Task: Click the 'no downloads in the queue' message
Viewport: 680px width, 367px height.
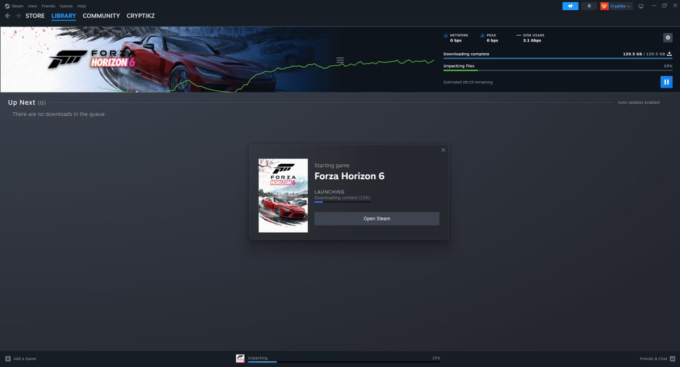Action: (58, 114)
